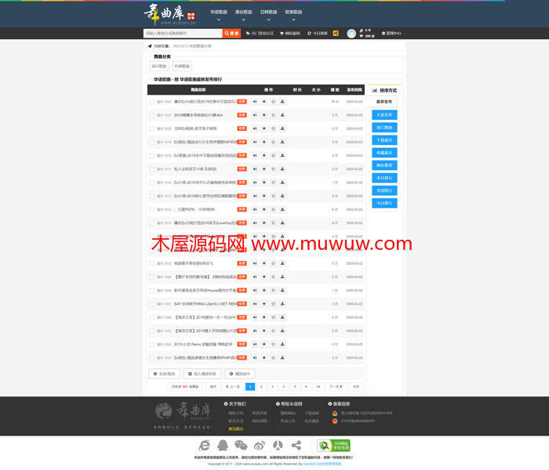Go to page 2 in pagination

(x=261, y=386)
